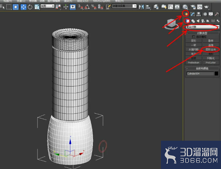This screenshot has width=221, height=169.
Task: Select the Cameras category icon
Action: pyautogui.click(x=203, y=21)
